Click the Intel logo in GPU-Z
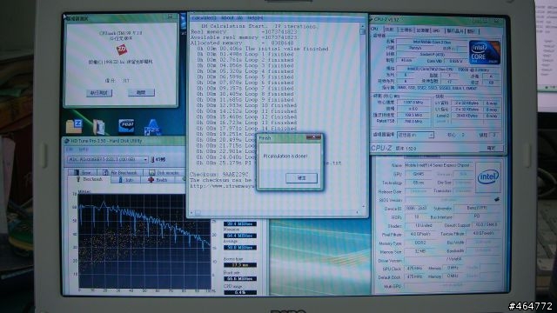The image size is (557, 313). pyautogui.click(x=488, y=176)
